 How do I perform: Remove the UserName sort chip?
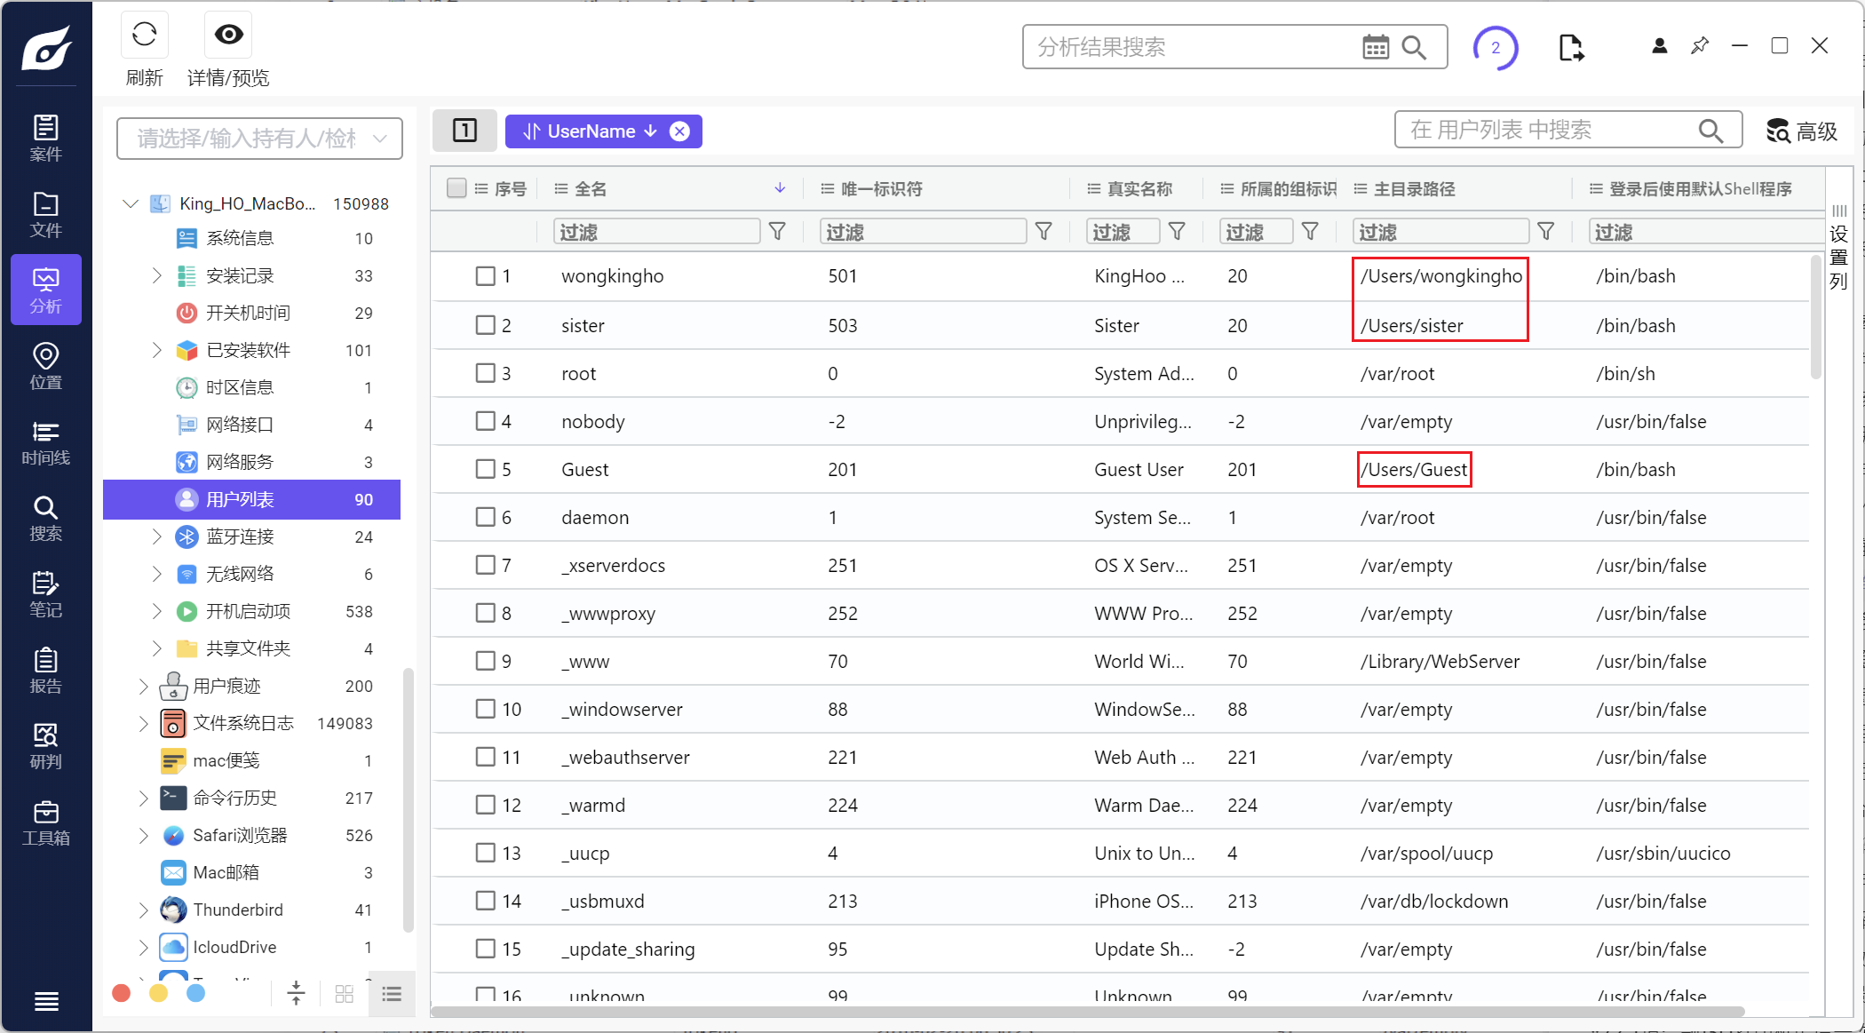tap(679, 131)
